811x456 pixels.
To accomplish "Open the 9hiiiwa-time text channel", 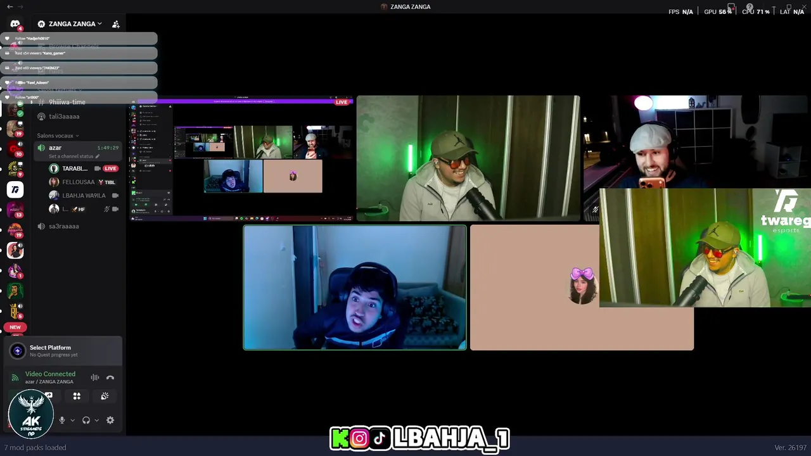I will click(x=67, y=102).
